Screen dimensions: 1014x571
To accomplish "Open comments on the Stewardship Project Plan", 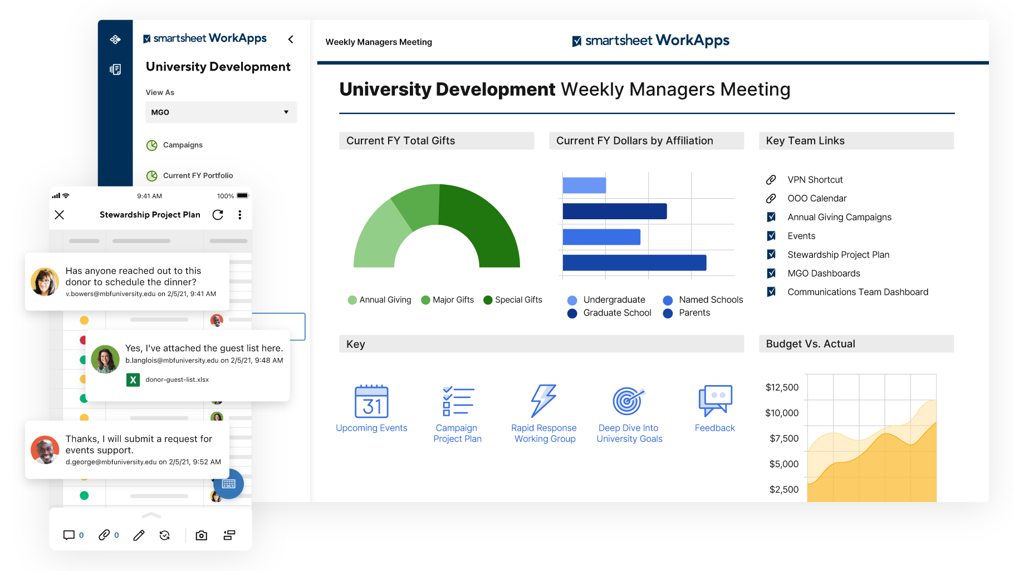I will point(69,535).
